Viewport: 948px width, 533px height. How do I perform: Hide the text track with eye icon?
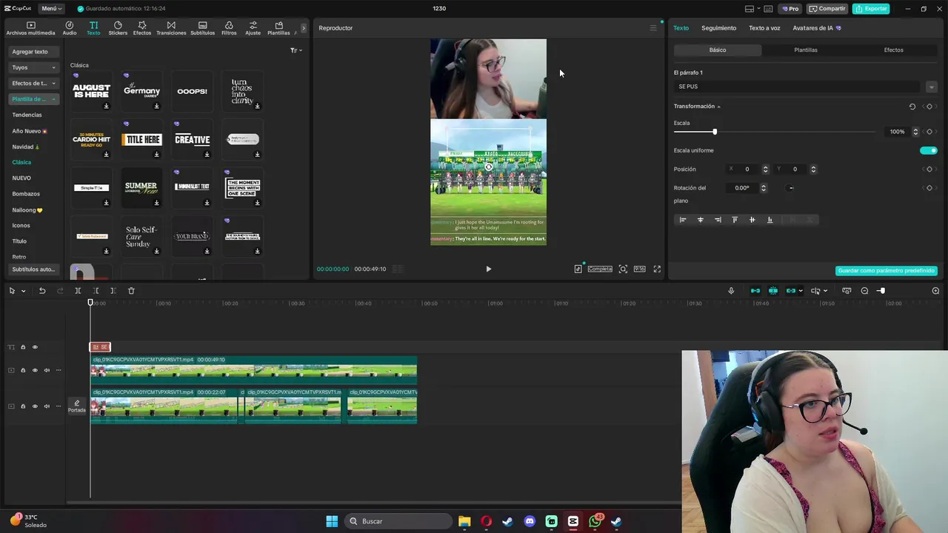35,347
